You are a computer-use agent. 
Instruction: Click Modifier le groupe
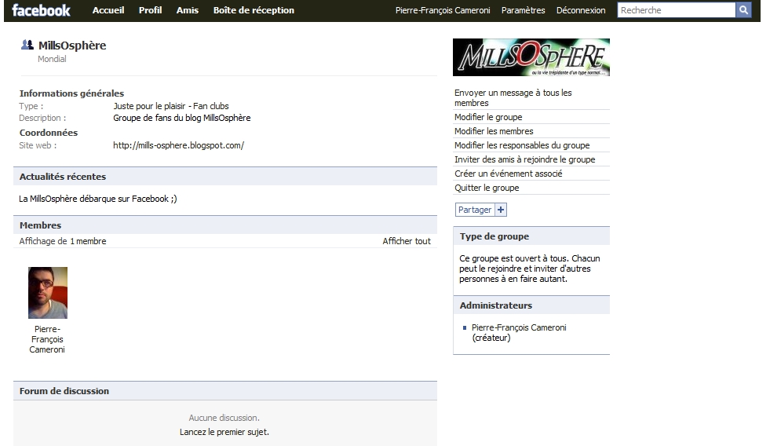point(488,117)
